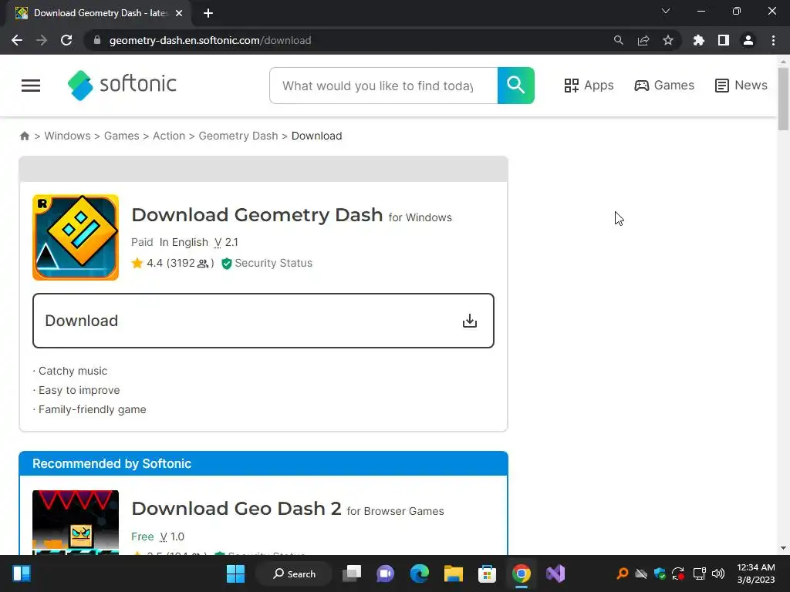Click the teal search magnifier button

pos(515,86)
